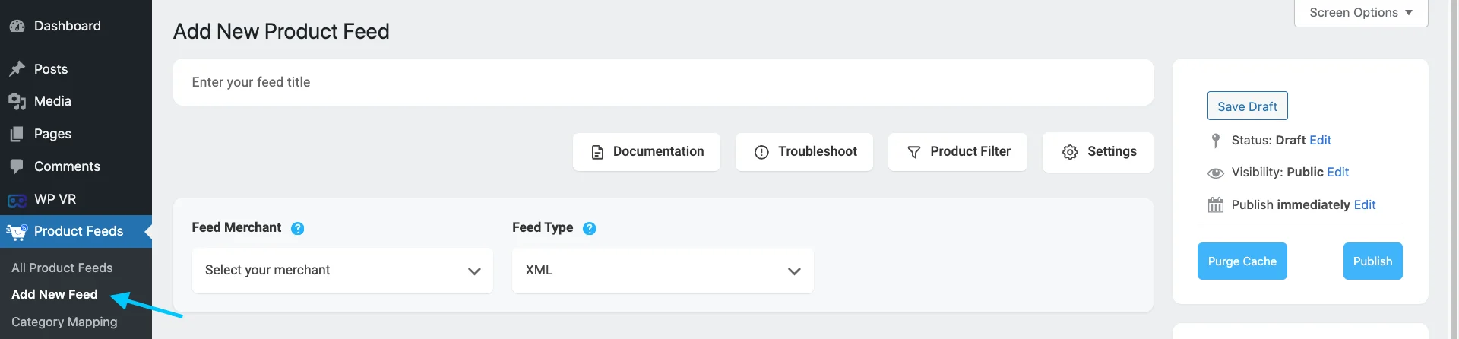
Task: Edit the Draft status link
Action: (x=1320, y=141)
